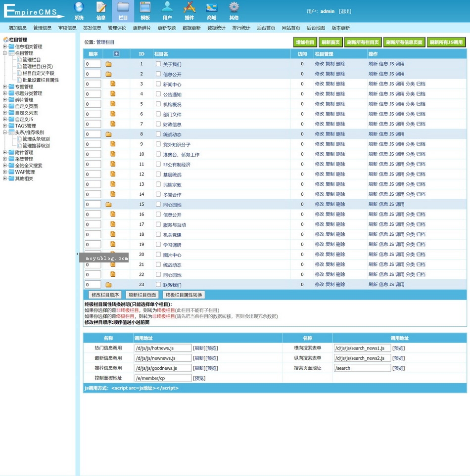Collapse 栏目管理 tree node
The width and height of the screenshot is (470, 476).
(5, 53)
